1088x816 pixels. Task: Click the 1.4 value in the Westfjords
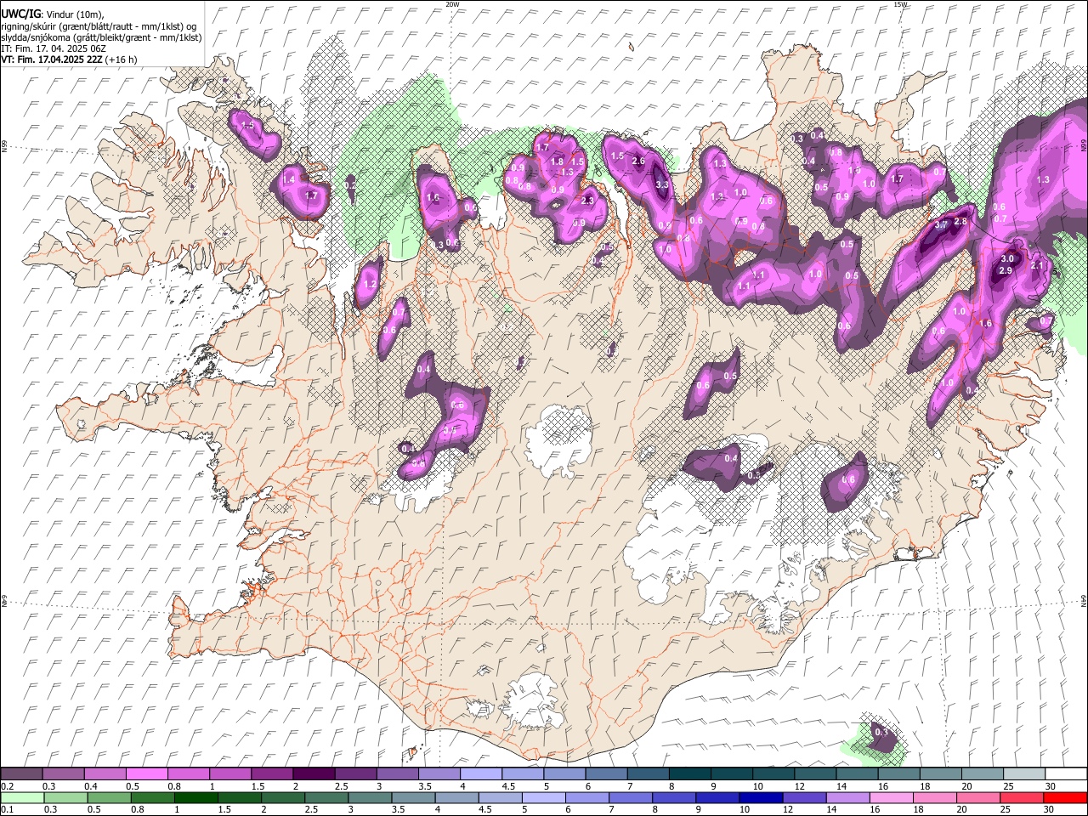click(x=288, y=179)
